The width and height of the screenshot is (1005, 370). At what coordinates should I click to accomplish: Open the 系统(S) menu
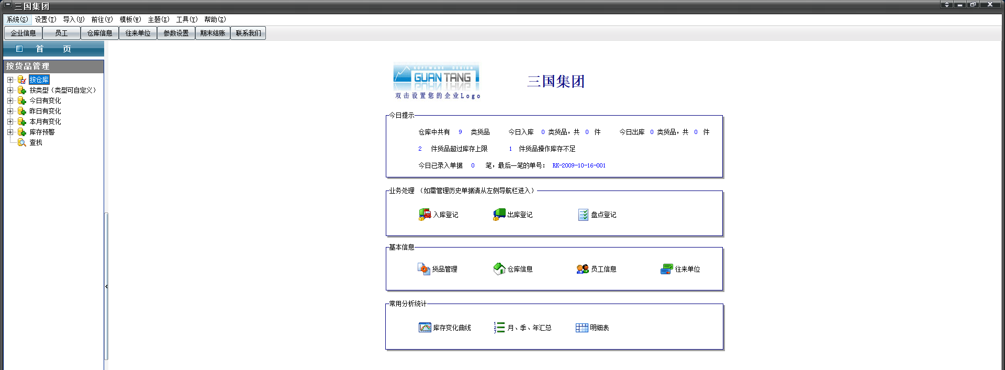17,19
